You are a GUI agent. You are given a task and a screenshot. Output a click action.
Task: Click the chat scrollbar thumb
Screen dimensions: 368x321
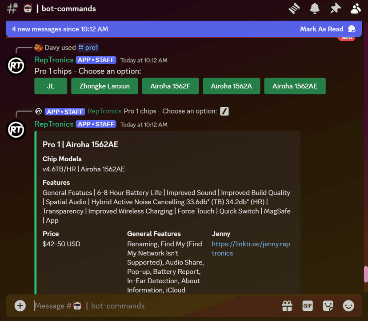coord(366,274)
